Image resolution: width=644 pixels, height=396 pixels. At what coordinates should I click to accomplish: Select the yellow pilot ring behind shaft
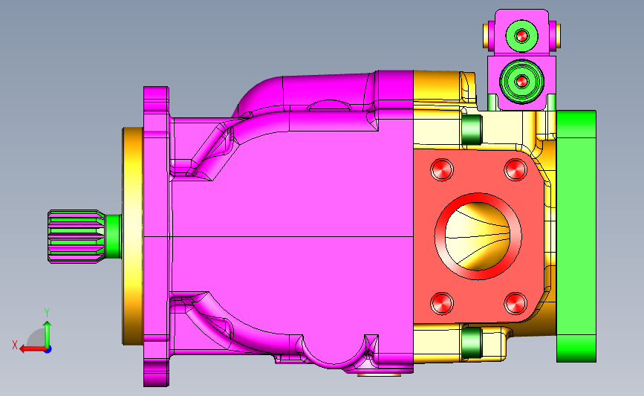click(133, 236)
